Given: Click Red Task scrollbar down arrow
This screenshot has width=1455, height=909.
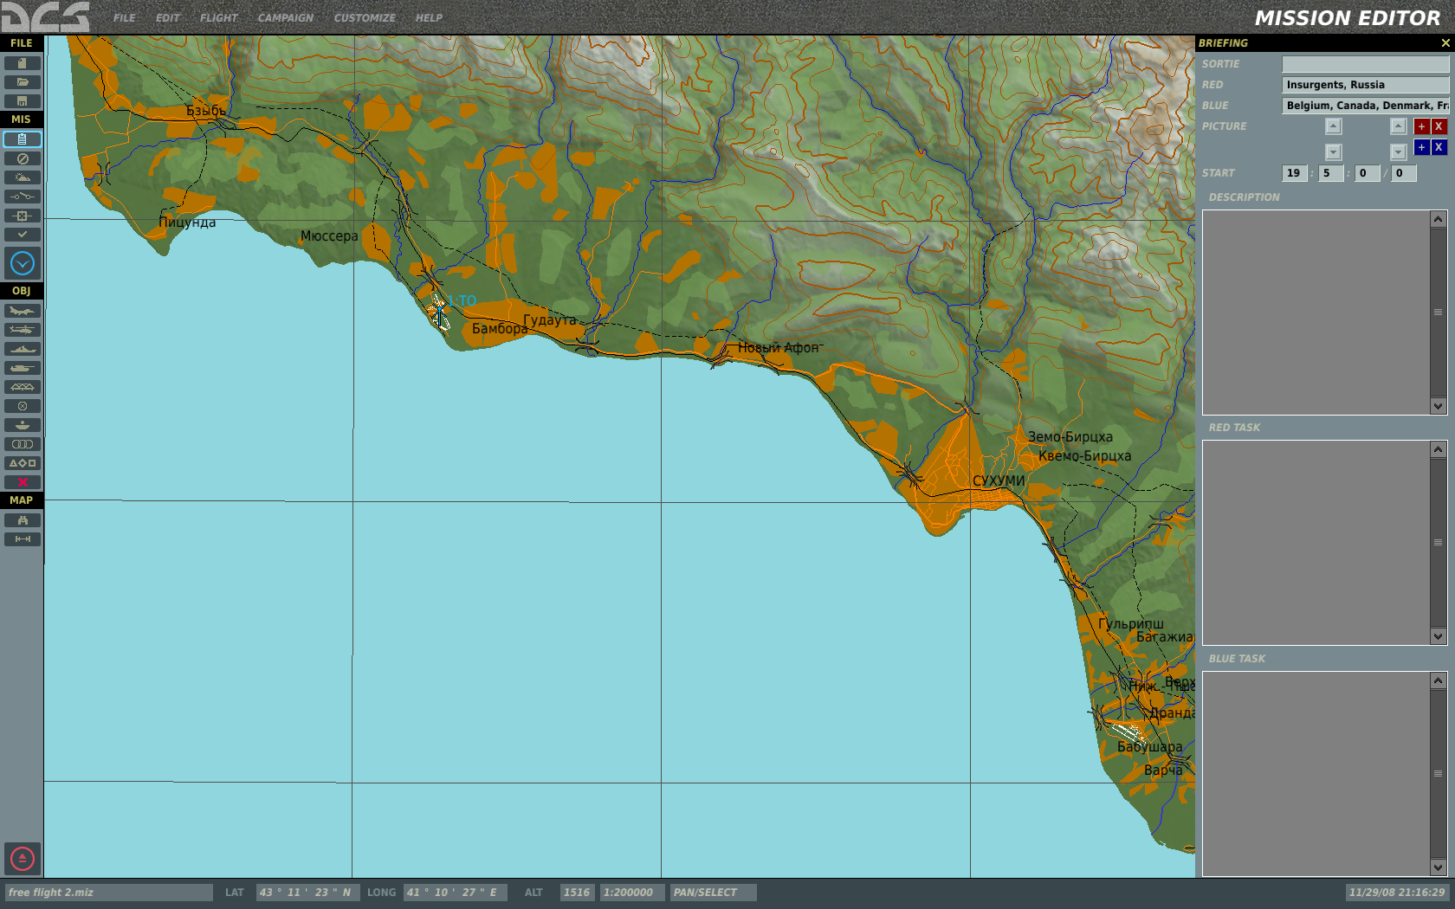Looking at the screenshot, I should click(x=1439, y=636).
